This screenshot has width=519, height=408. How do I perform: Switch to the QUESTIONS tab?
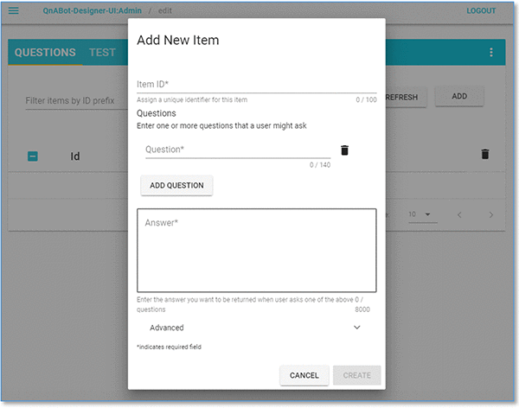coord(45,52)
